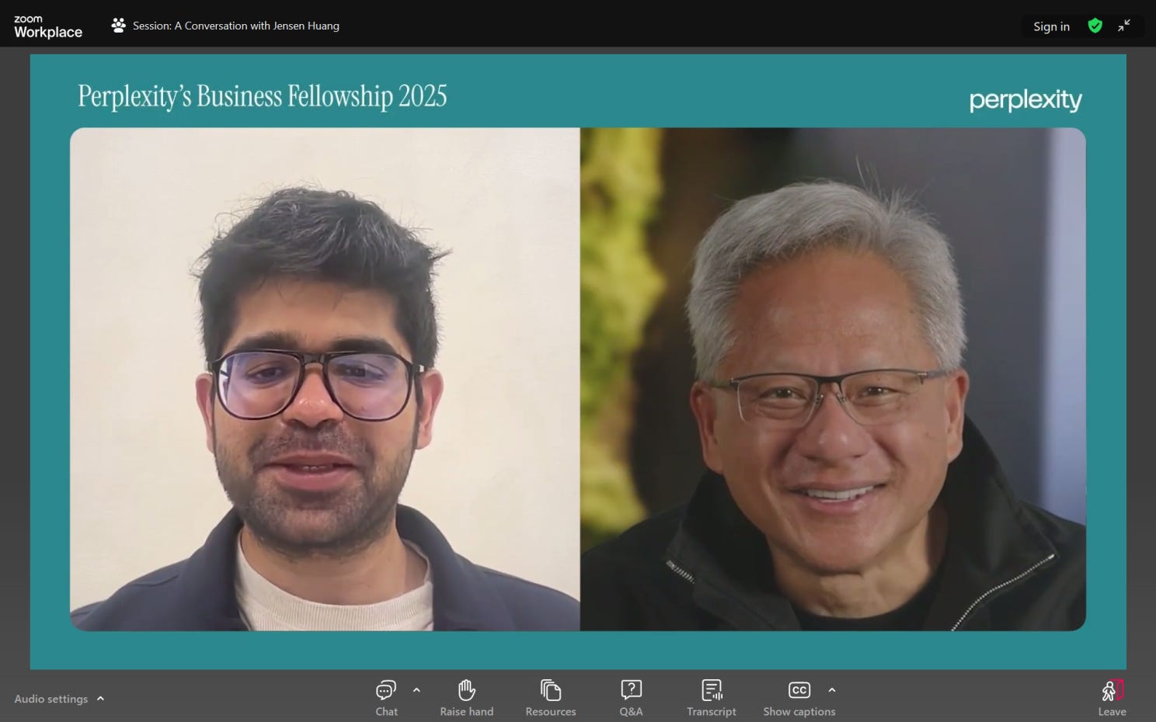Turn on Show captions
Viewport: 1156px width, 722px height.
(799, 698)
